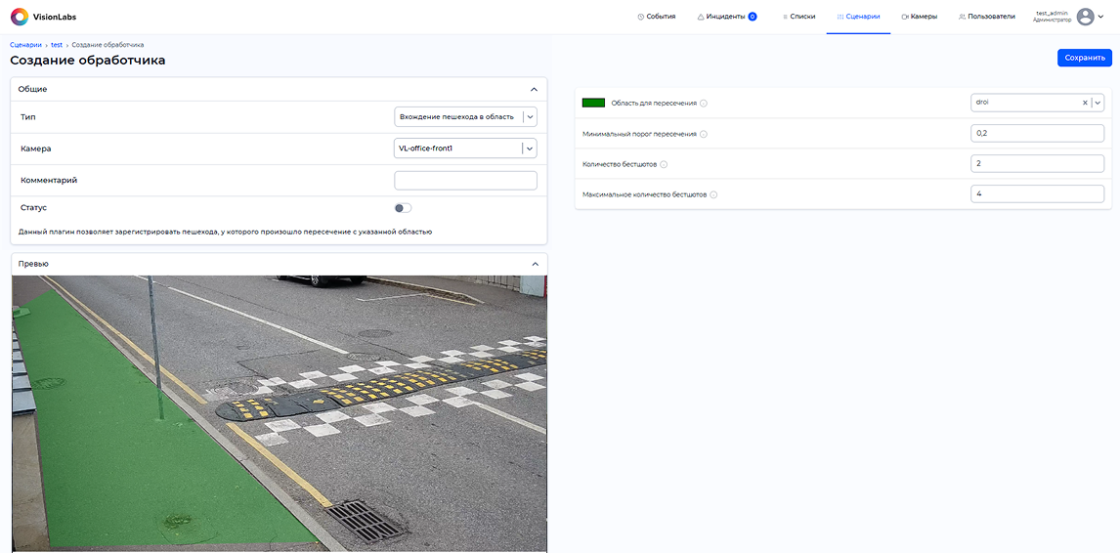
Task: Go to Сценарии breadcrumb link
Action: click(25, 44)
